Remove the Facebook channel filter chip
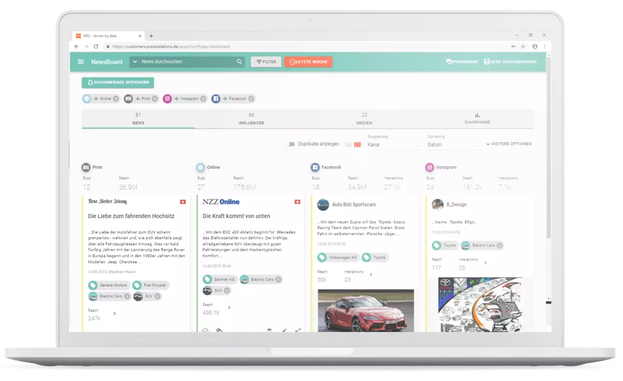This screenshot has height=381, width=623. (x=251, y=99)
